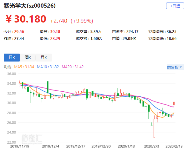Open the 前复权 dropdown
The image size is (188, 150).
coord(175,68)
